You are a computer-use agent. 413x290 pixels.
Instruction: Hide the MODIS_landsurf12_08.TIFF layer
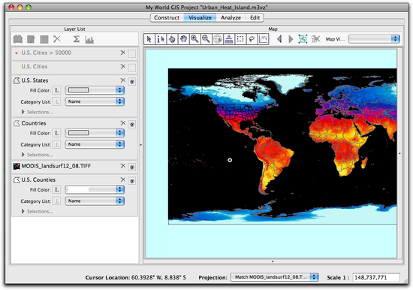pos(132,167)
